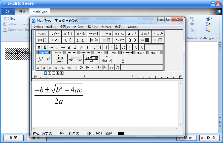Image resolution: width=223 pixels, height=143 pixels.
Task: Open the matrix templates palette
Action: (x=145, y=40)
